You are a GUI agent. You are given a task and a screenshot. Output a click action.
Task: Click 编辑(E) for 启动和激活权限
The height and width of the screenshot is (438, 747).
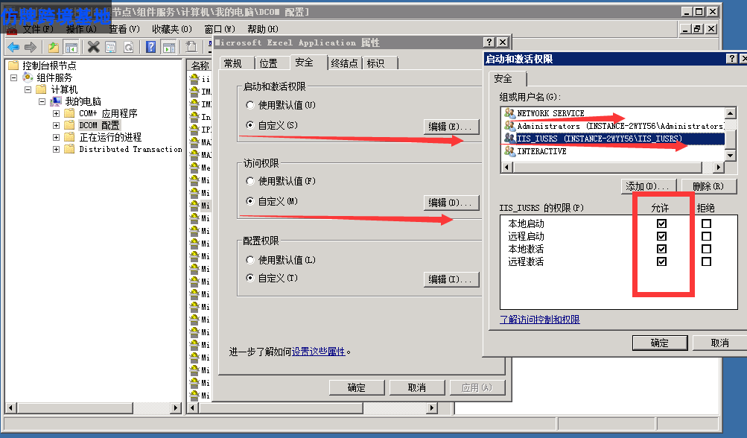click(x=451, y=127)
